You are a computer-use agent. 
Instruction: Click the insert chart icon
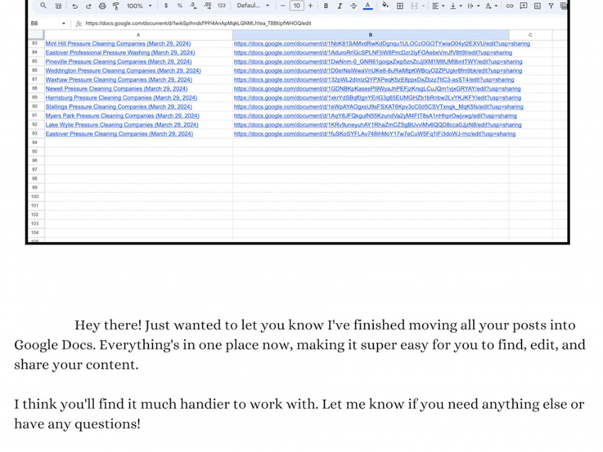pos(537,5)
